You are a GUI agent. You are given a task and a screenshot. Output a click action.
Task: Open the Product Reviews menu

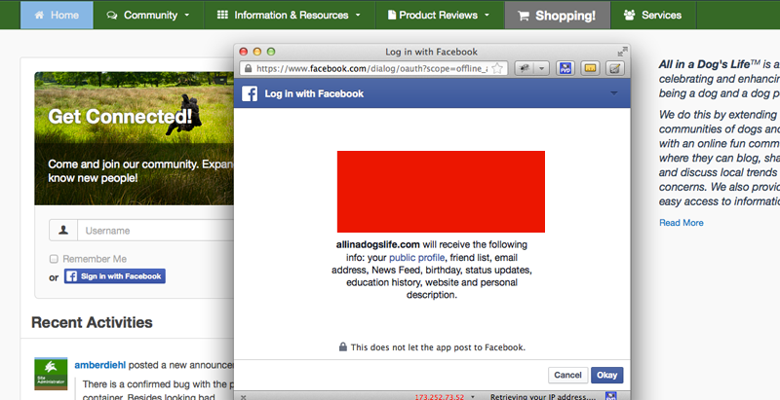point(440,15)
